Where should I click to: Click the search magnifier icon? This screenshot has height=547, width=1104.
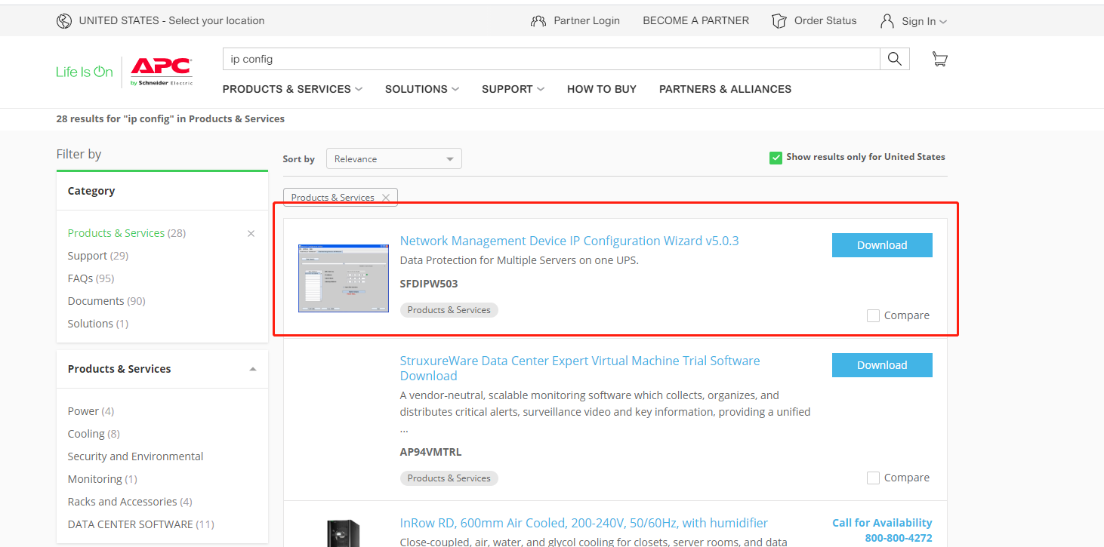895,59
